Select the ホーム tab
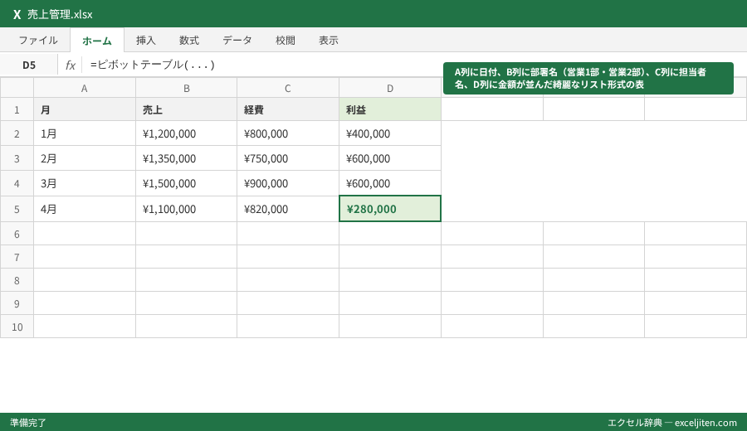This screenshot has height=431, width=747. click(x=97, y=41)
